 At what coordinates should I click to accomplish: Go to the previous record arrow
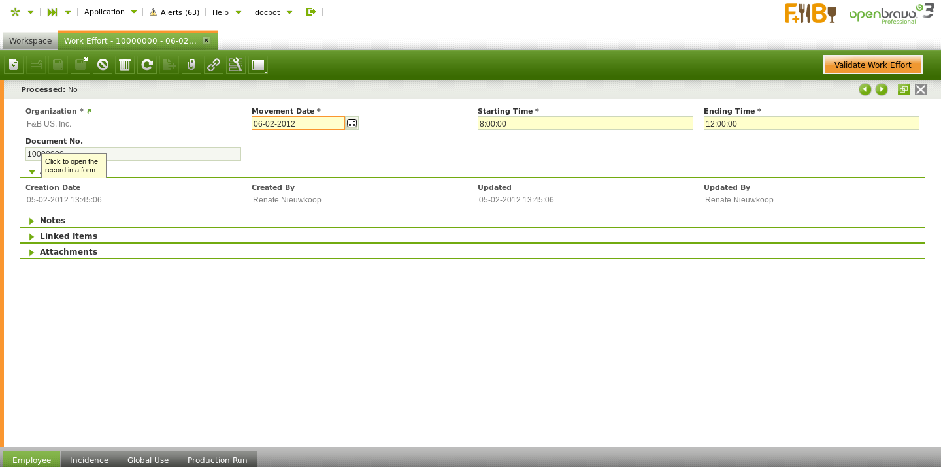click(865, 89)
